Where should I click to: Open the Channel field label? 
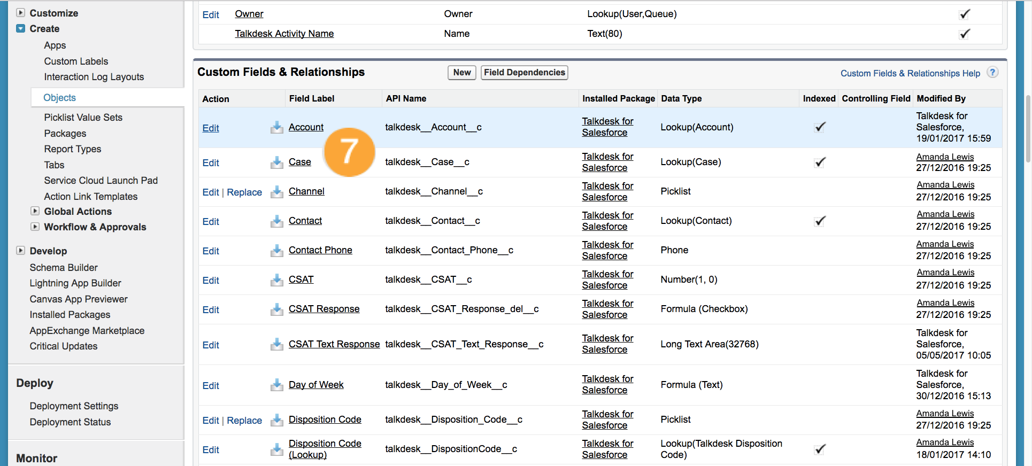(306, 191)
